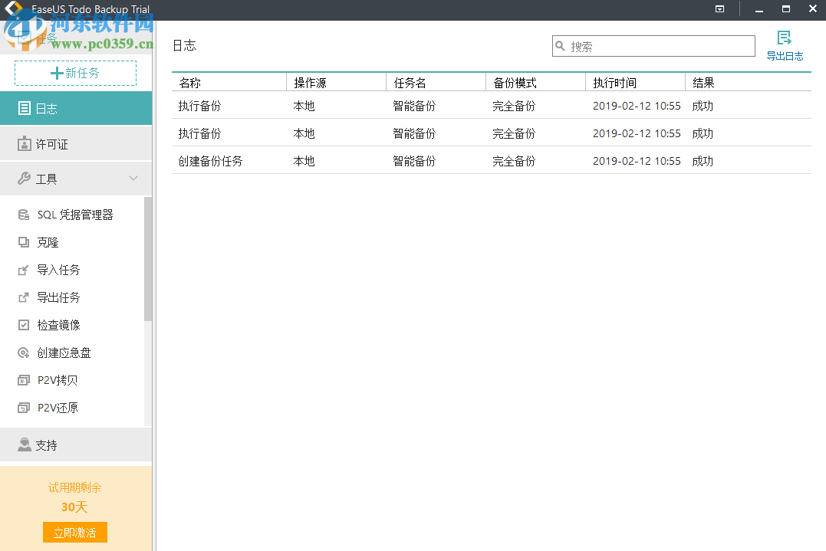Click the 导出日志 export logs icon
Screen dimensions: 826x551
tap(785, 44)
